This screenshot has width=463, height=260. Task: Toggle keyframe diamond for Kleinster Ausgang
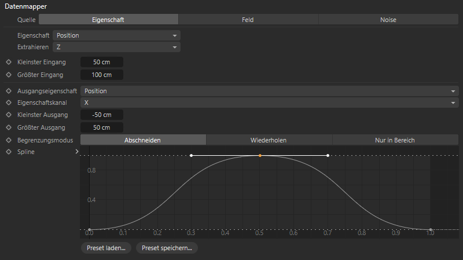click(x=9, y=115)
